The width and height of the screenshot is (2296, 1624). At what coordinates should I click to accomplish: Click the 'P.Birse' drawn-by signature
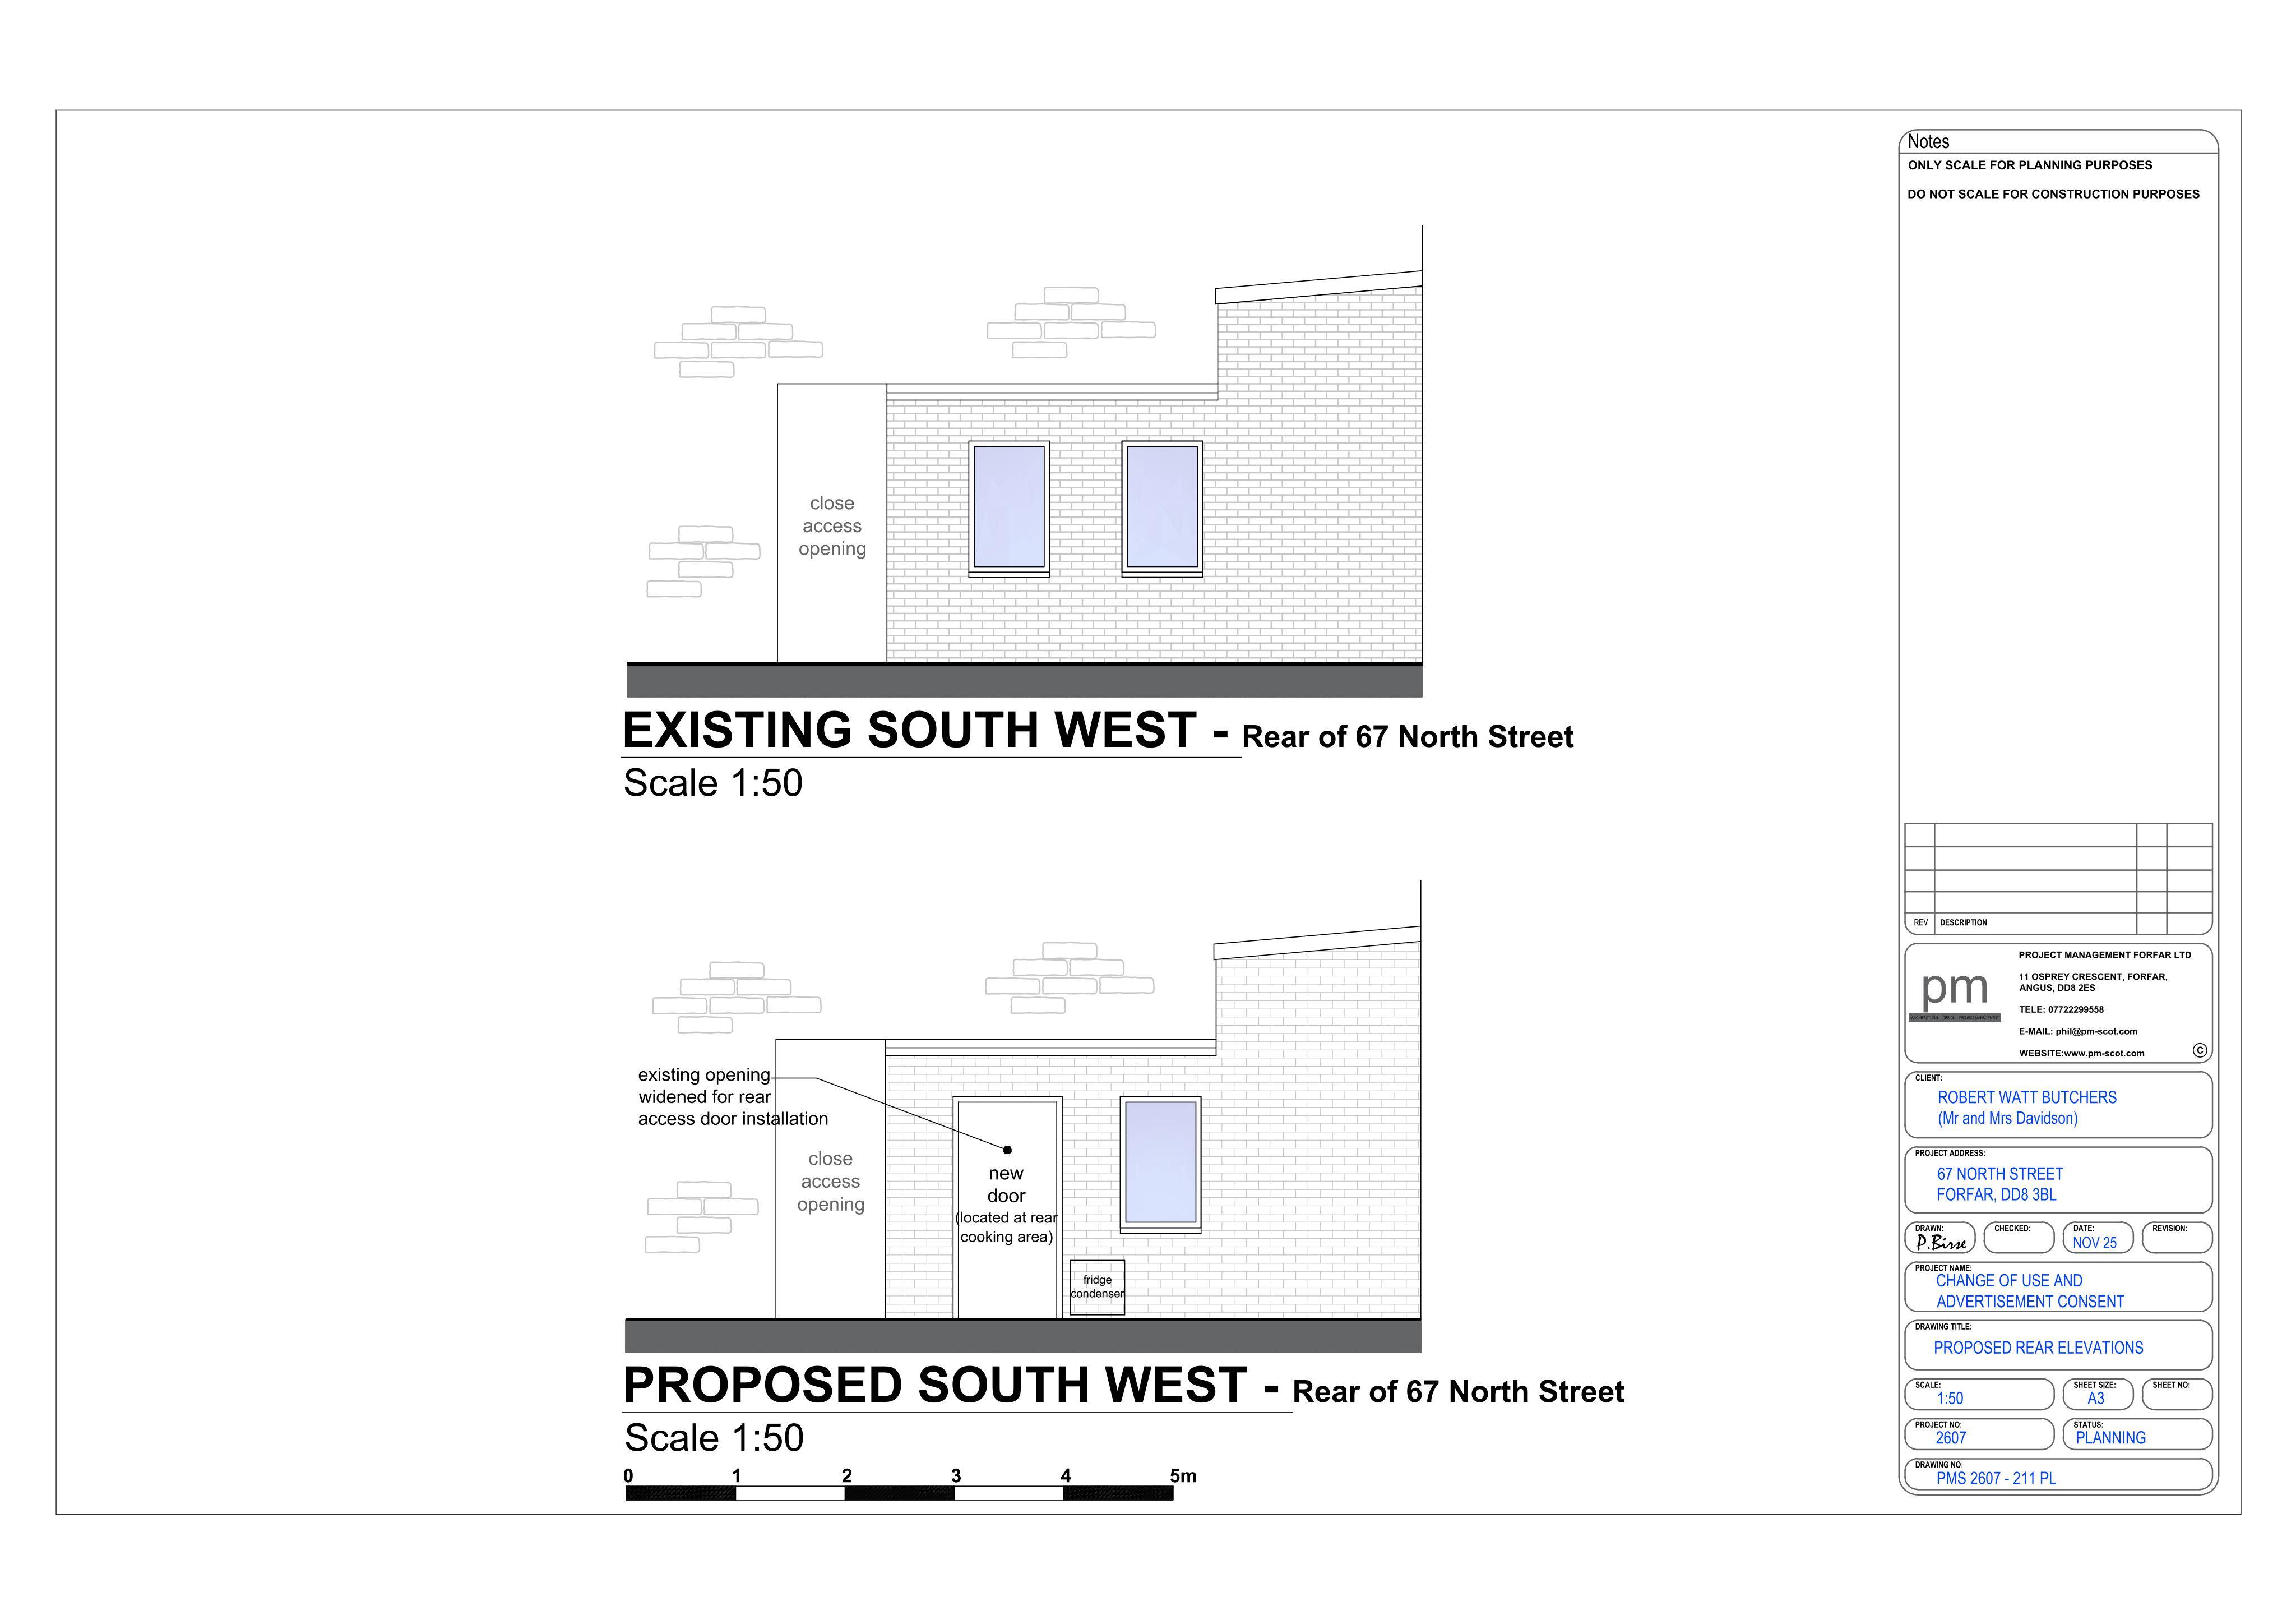[x=1941, y=1243]
